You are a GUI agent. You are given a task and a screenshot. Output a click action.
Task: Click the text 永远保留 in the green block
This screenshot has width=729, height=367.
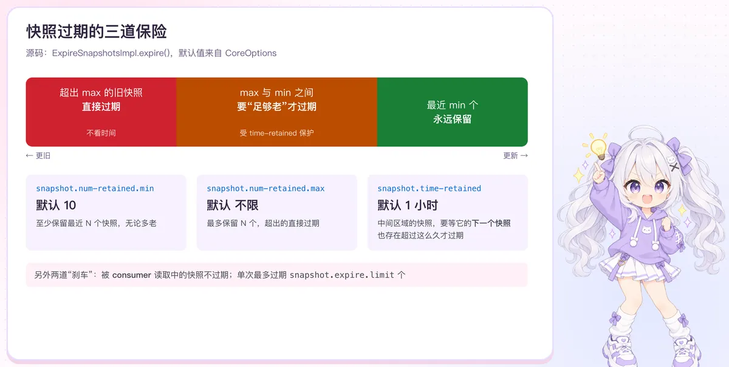tap(453, 119)
